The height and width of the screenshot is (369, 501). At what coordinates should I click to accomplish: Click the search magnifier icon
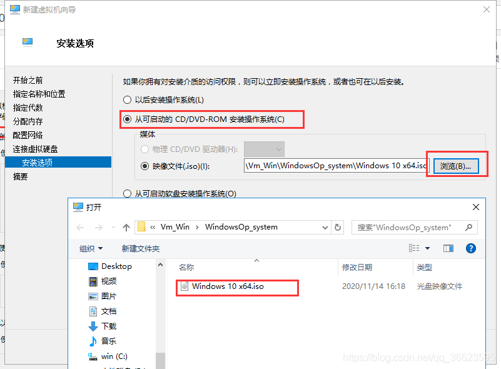(468, 228)
